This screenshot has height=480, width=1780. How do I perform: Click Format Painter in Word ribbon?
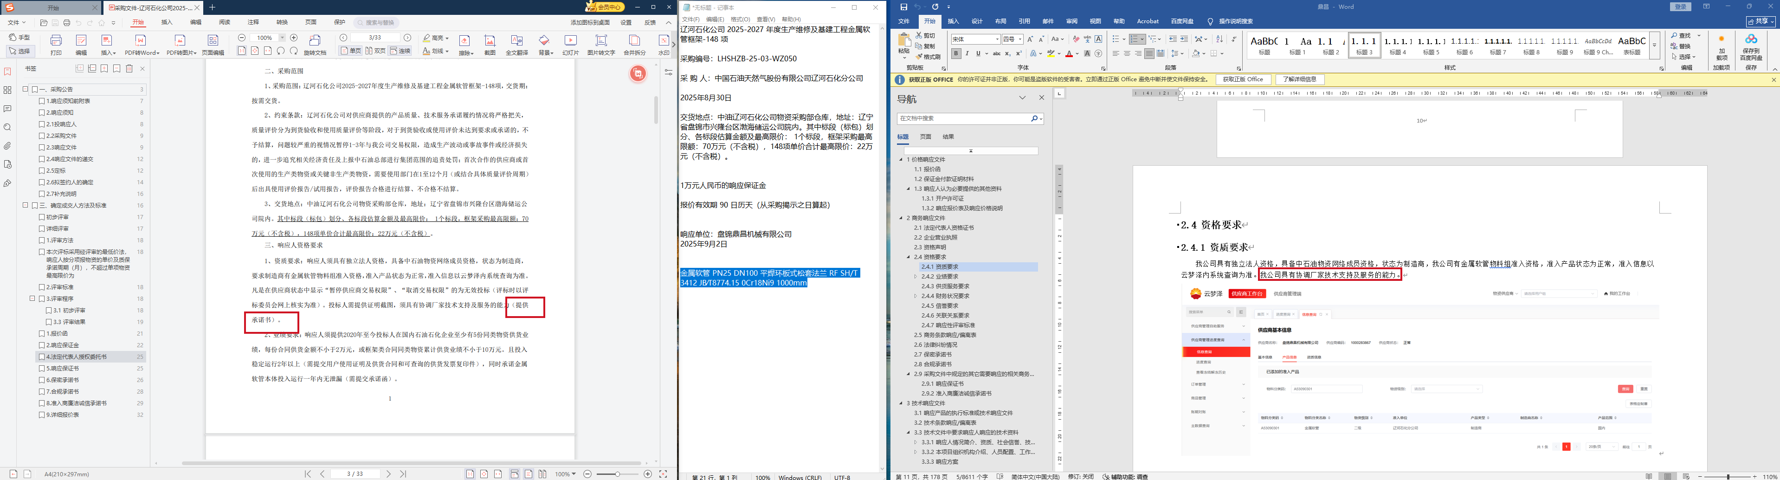pos(928,57)
